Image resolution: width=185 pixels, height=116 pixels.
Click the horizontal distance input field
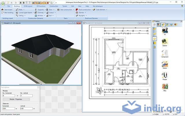[9, 109]
